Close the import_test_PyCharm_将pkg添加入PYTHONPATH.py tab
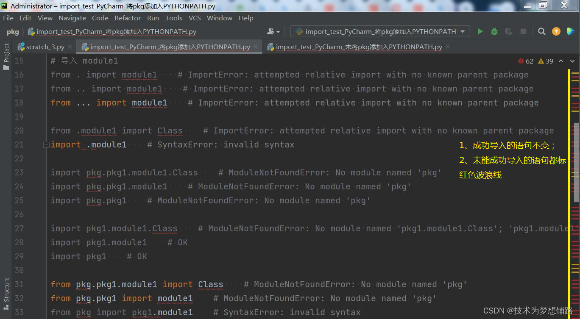Screen dimensions: 580x319 [x=256, y=47]
